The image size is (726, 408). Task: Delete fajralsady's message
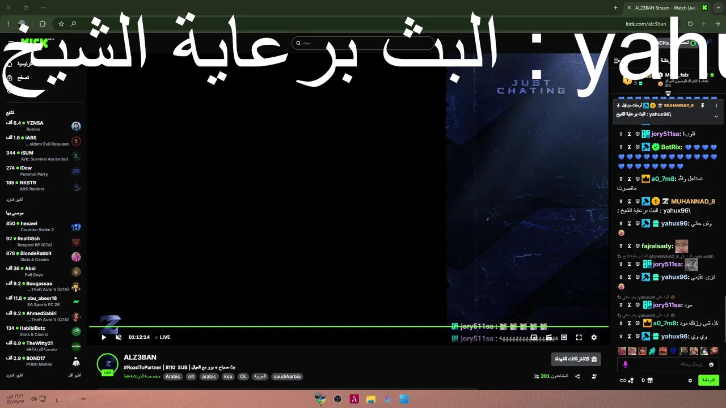click(621, 246)
